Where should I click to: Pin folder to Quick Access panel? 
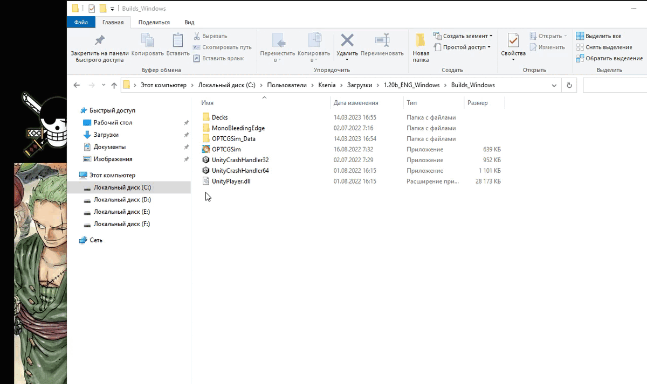100,47
